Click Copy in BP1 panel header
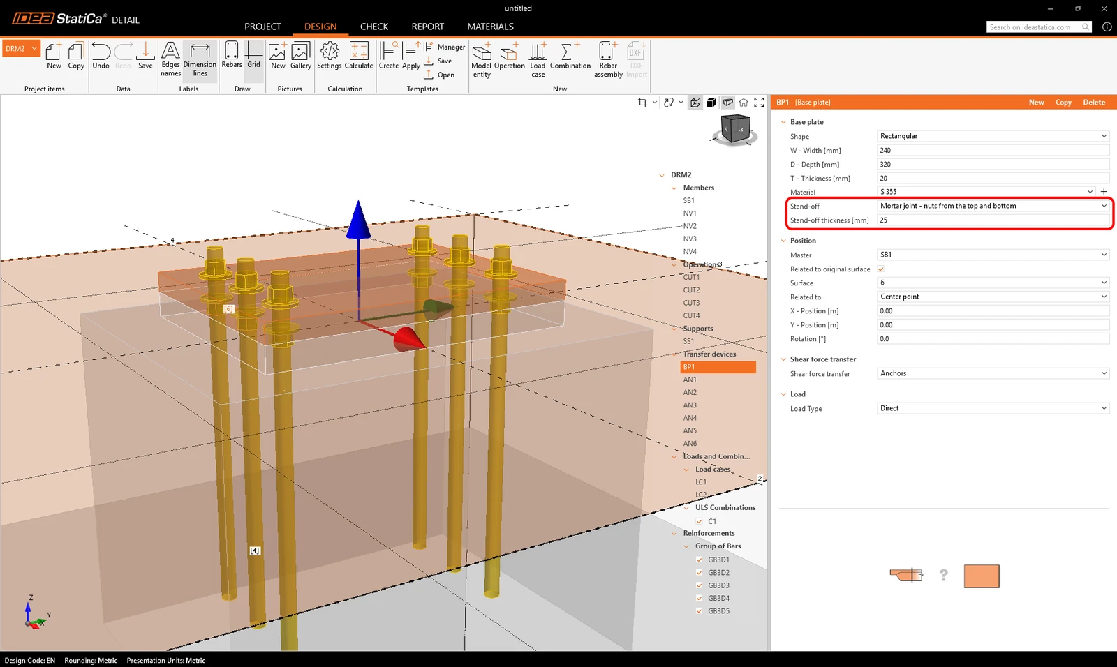 [x=1063, y=103]
